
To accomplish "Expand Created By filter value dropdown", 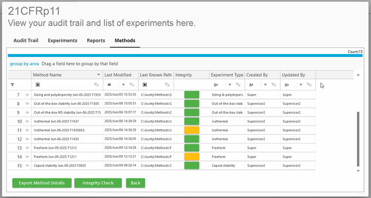I will click(x=265, y=85).
